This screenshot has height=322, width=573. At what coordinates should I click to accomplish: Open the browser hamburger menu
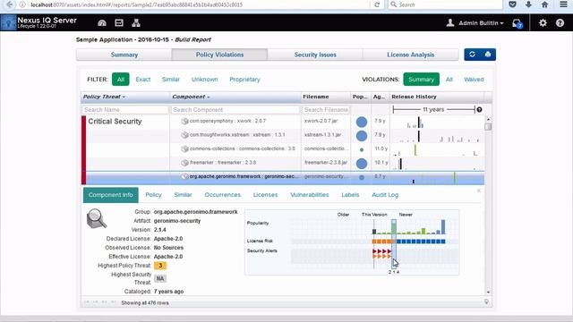(x=564, y=4)
